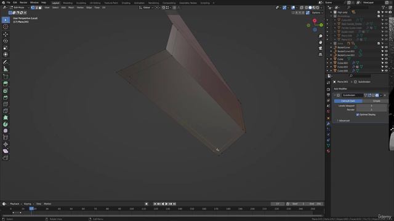Open the Edit menu
Screen dimensions: 394x221
tap(15, 2)
